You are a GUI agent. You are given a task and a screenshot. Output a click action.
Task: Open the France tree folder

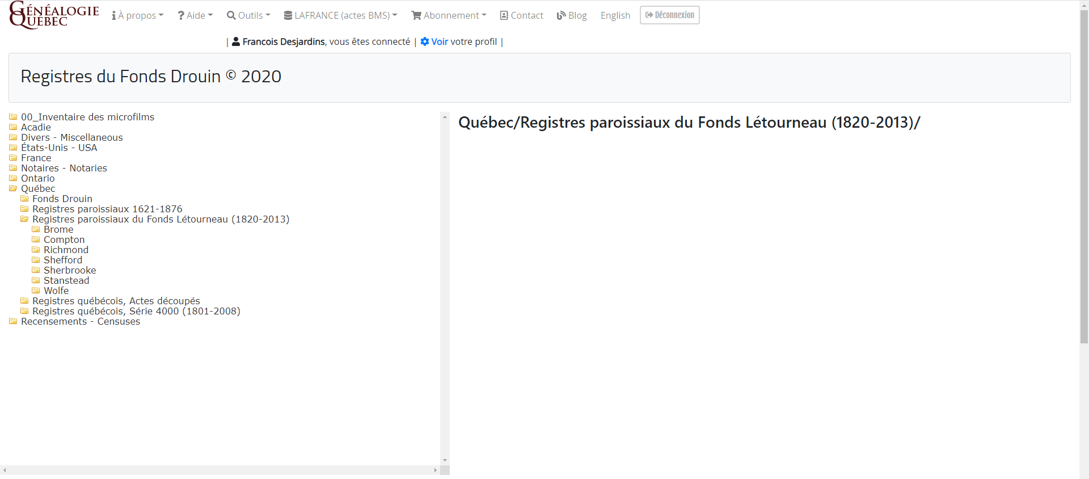[36, 158]
